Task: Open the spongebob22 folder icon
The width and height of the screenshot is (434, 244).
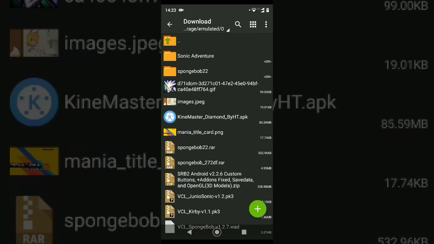Action: 170,71
